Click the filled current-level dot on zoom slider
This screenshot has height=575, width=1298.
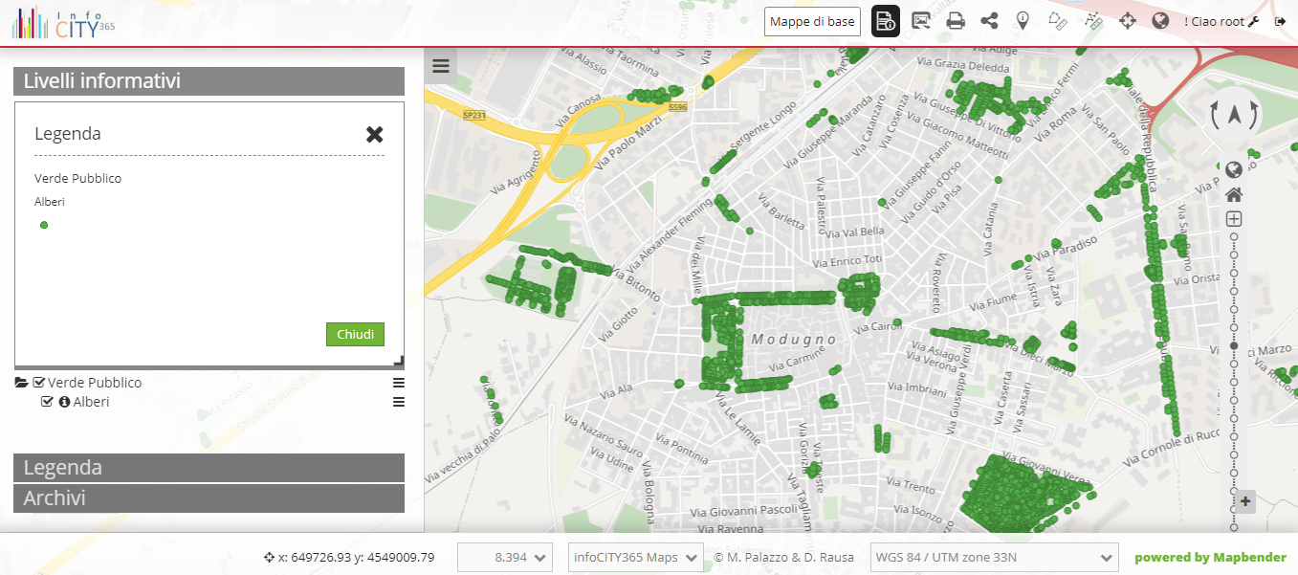pyautogui.click(x=1234, y=345)
